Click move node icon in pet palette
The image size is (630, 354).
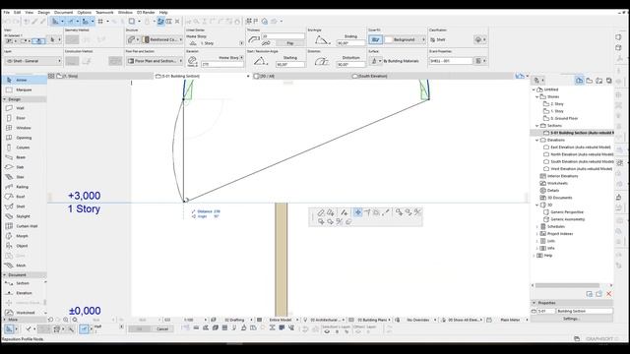point(357,212)
